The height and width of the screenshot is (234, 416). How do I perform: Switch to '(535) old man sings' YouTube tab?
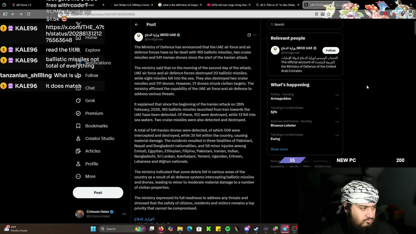click(x=229, y=5)
